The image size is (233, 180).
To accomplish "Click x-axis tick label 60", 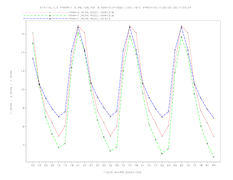I will tap(162, 165).
